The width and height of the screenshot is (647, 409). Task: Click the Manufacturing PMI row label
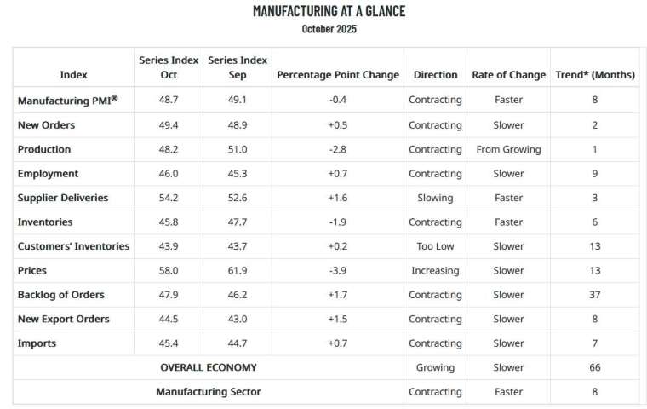click(68, 100)
